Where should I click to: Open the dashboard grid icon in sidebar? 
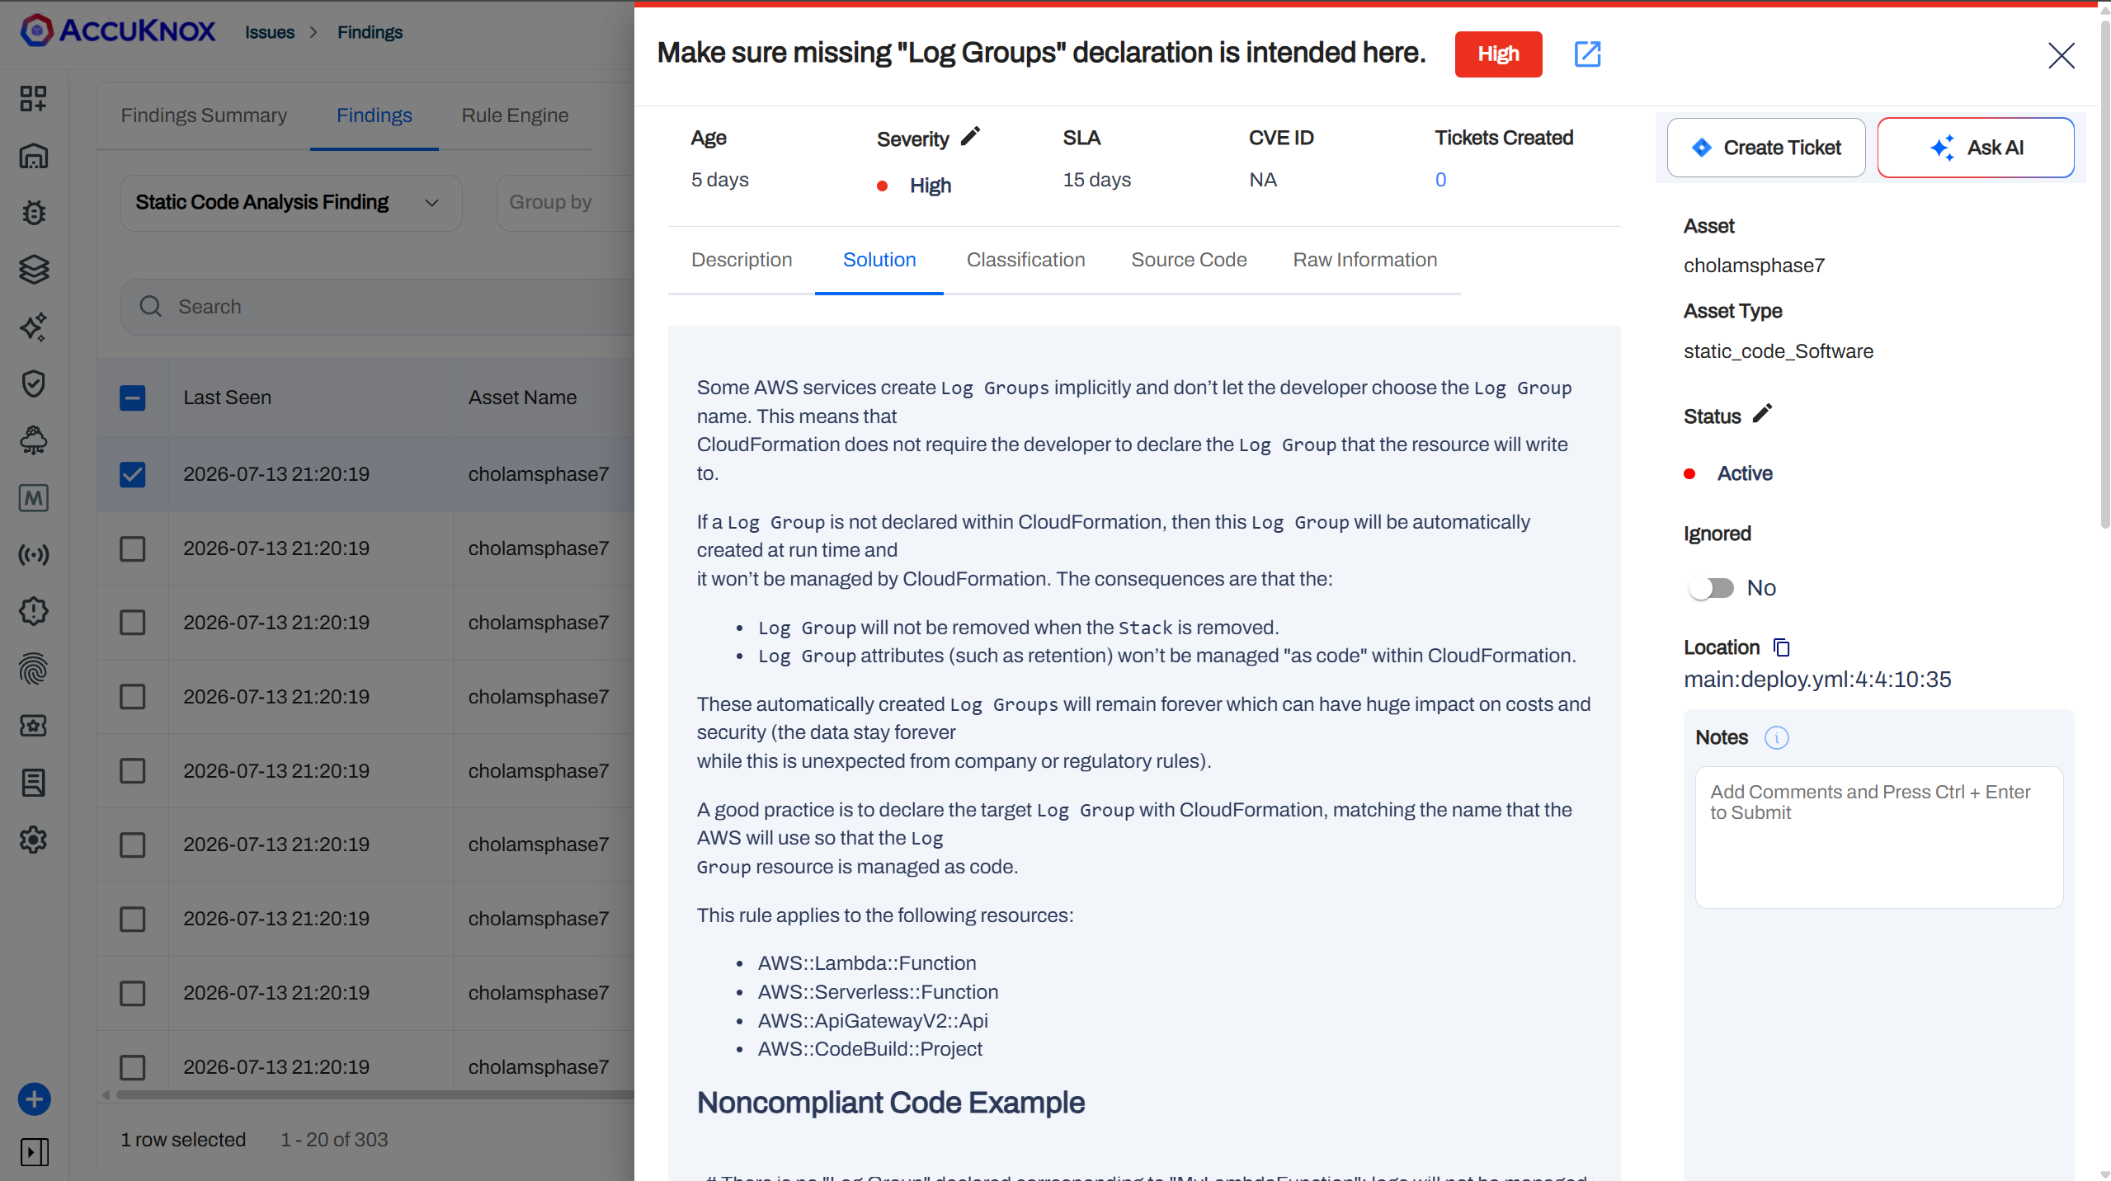pos(33,98)
